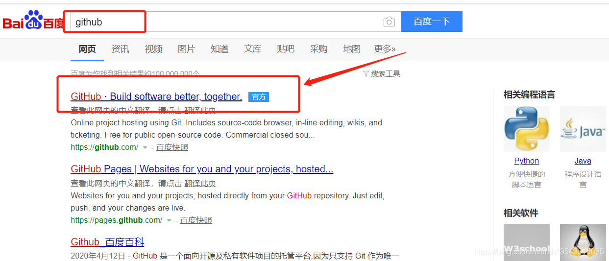Open GitHub Build software better link

click(x=156, y=96)
